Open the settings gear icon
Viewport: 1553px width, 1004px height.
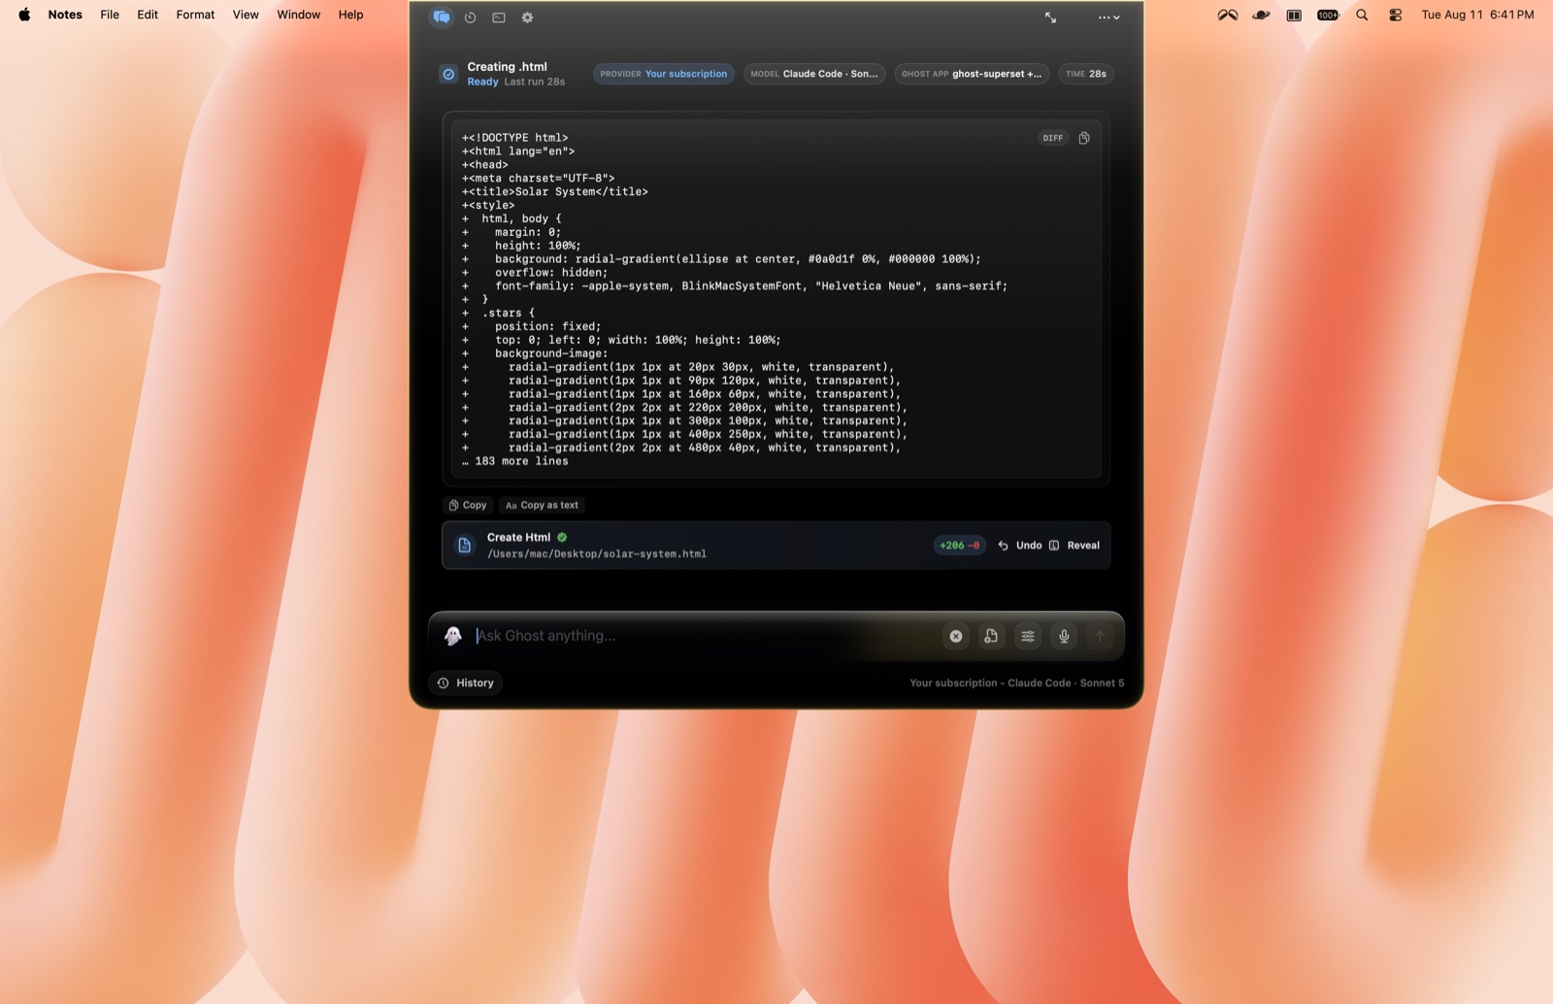pos(527,17)
